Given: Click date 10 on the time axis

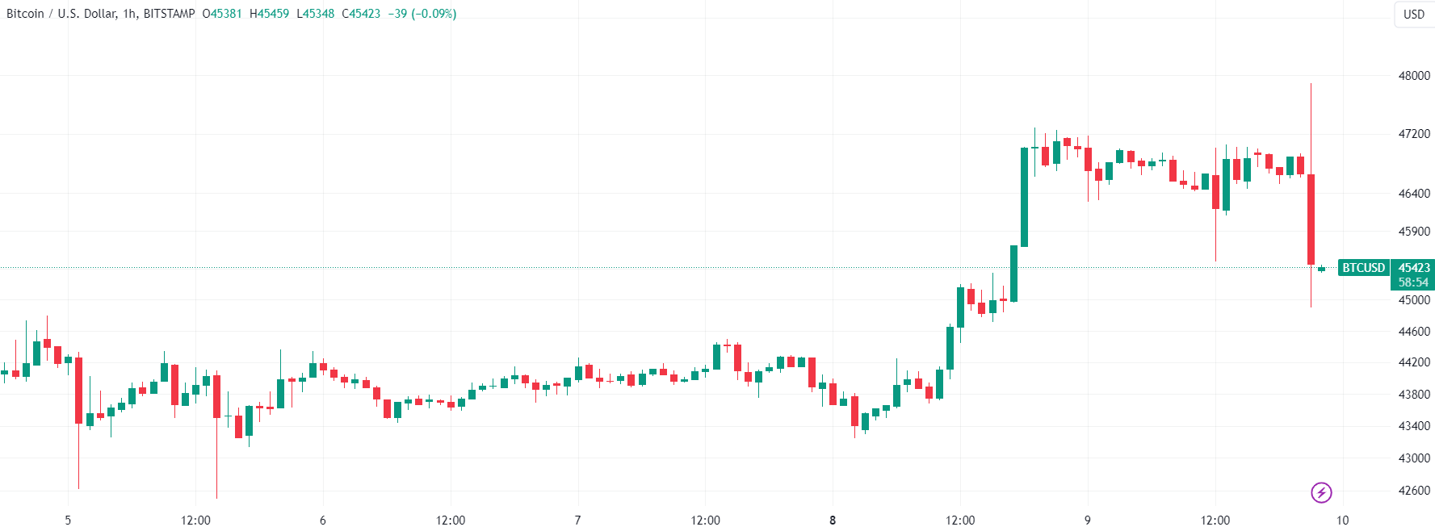Looking at the screenshot, I should point(1342,521).
